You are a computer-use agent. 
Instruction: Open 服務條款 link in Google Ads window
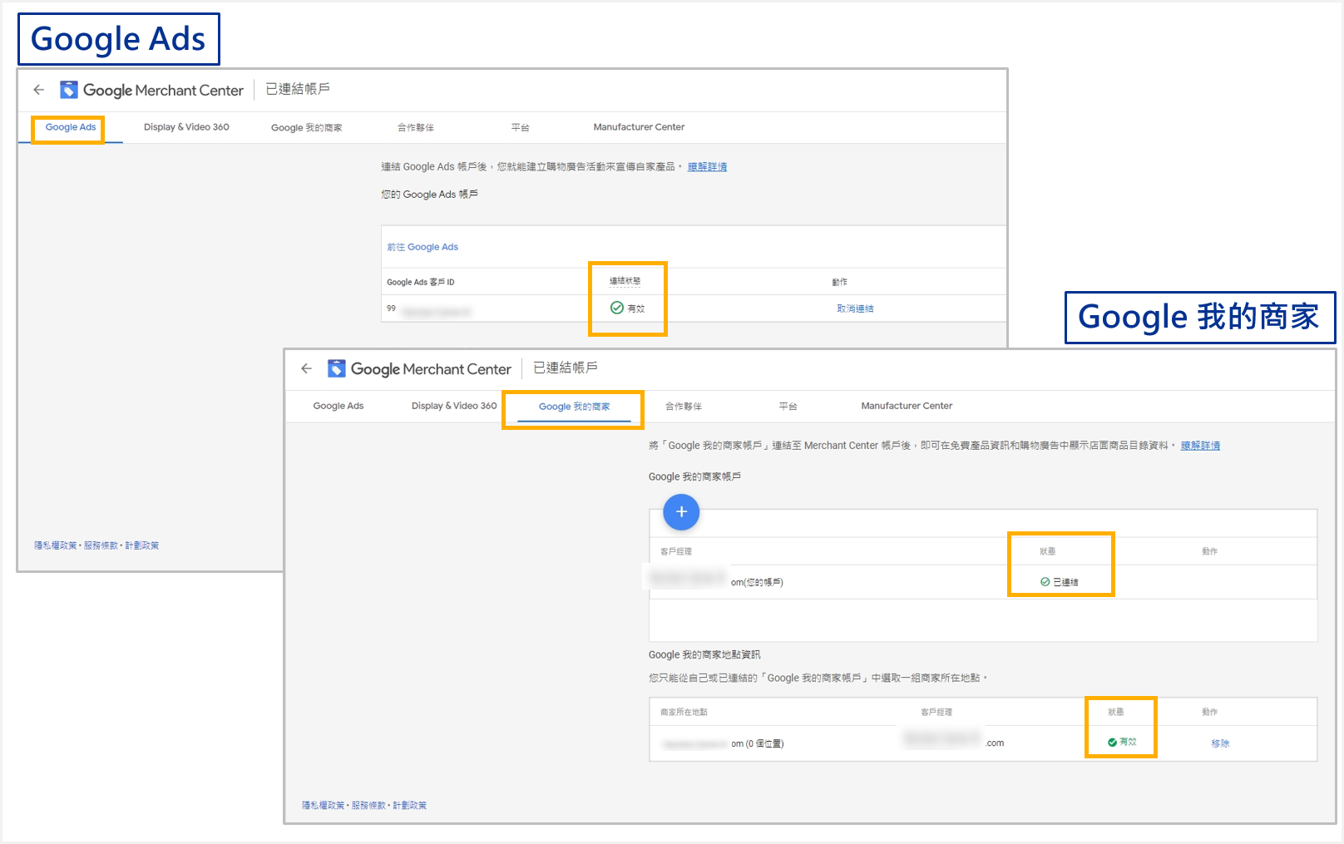pyautogui.click(x=101, y=545)
